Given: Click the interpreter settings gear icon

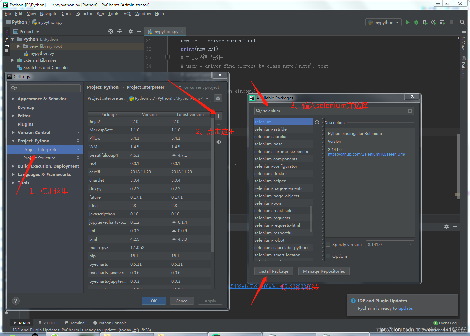Looking at the screenshot, I should tap(218, 98).
